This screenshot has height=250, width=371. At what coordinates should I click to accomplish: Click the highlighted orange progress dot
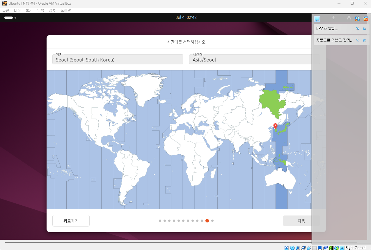207,221
